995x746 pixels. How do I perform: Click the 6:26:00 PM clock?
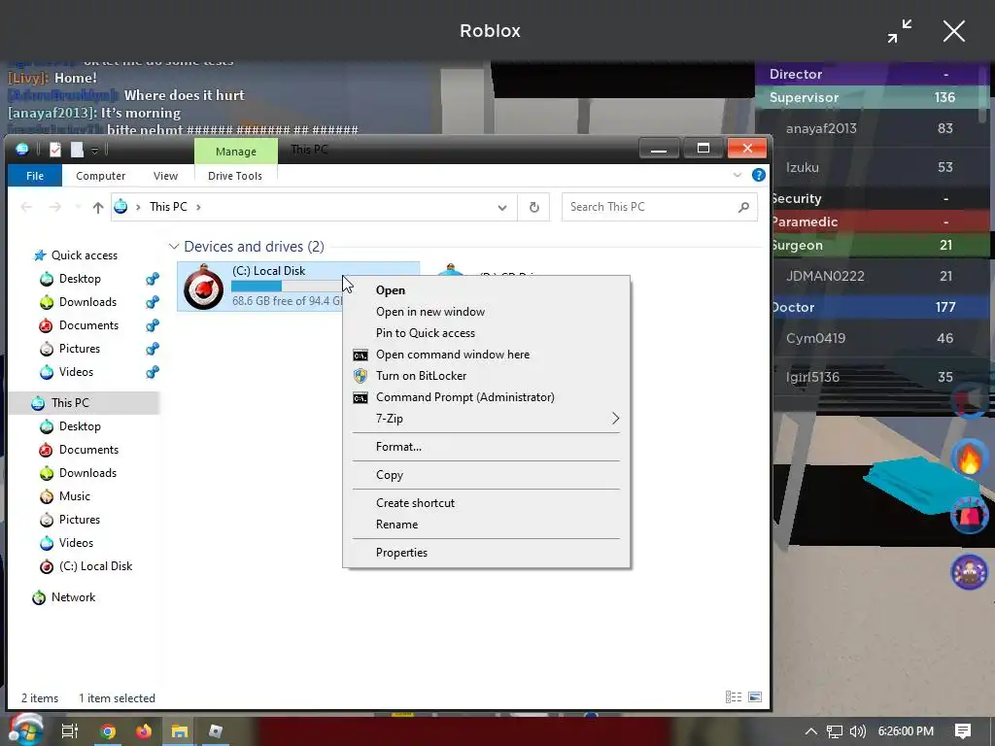(906, 731)
